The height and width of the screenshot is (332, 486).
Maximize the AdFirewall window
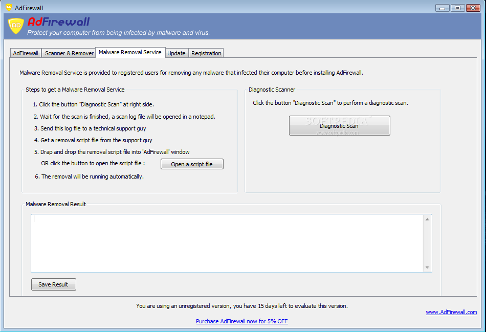[x=457, y=8]
